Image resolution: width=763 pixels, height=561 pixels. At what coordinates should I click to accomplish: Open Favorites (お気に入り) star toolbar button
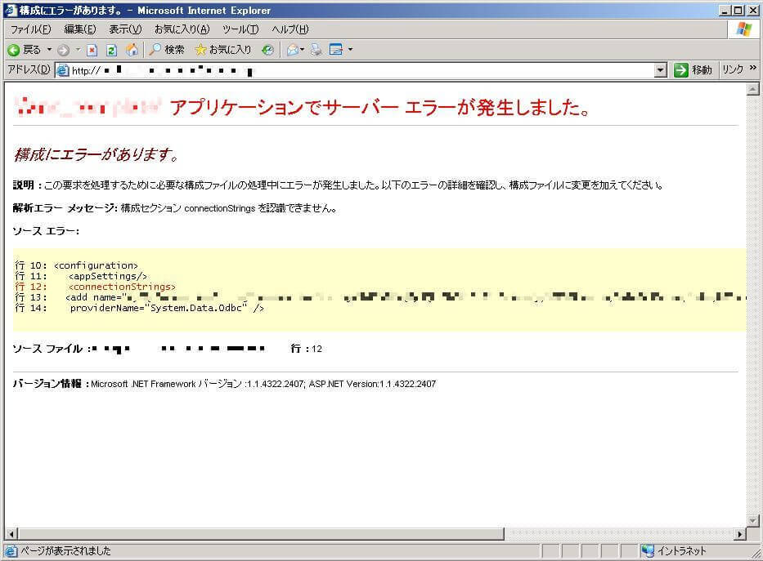click(x=222, y=50)
